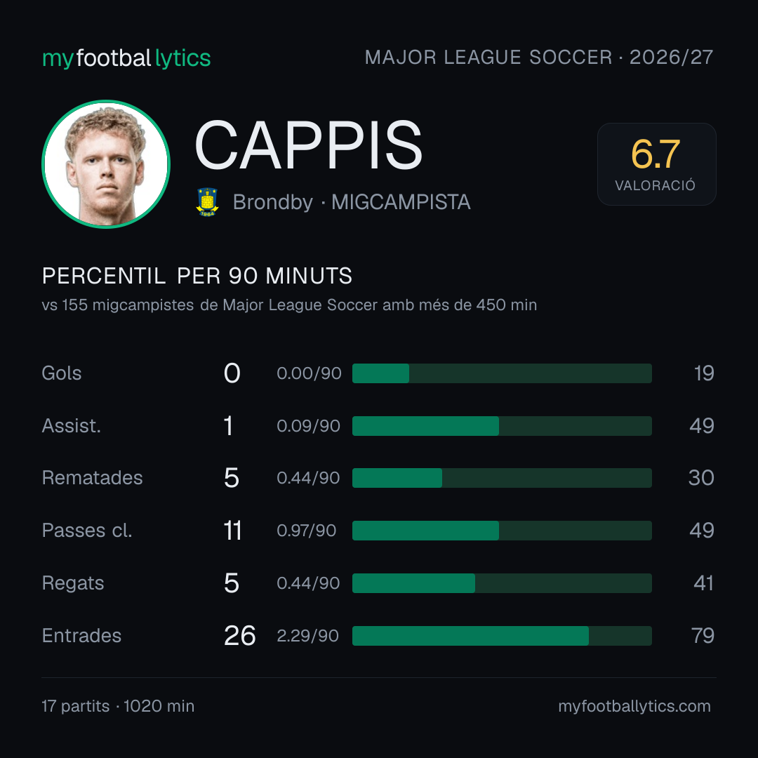Select the 17 partits · 1020 min text

tap(118, 706)
